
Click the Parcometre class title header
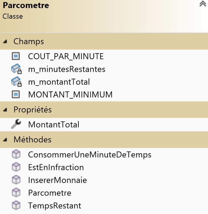pos(26,5)
